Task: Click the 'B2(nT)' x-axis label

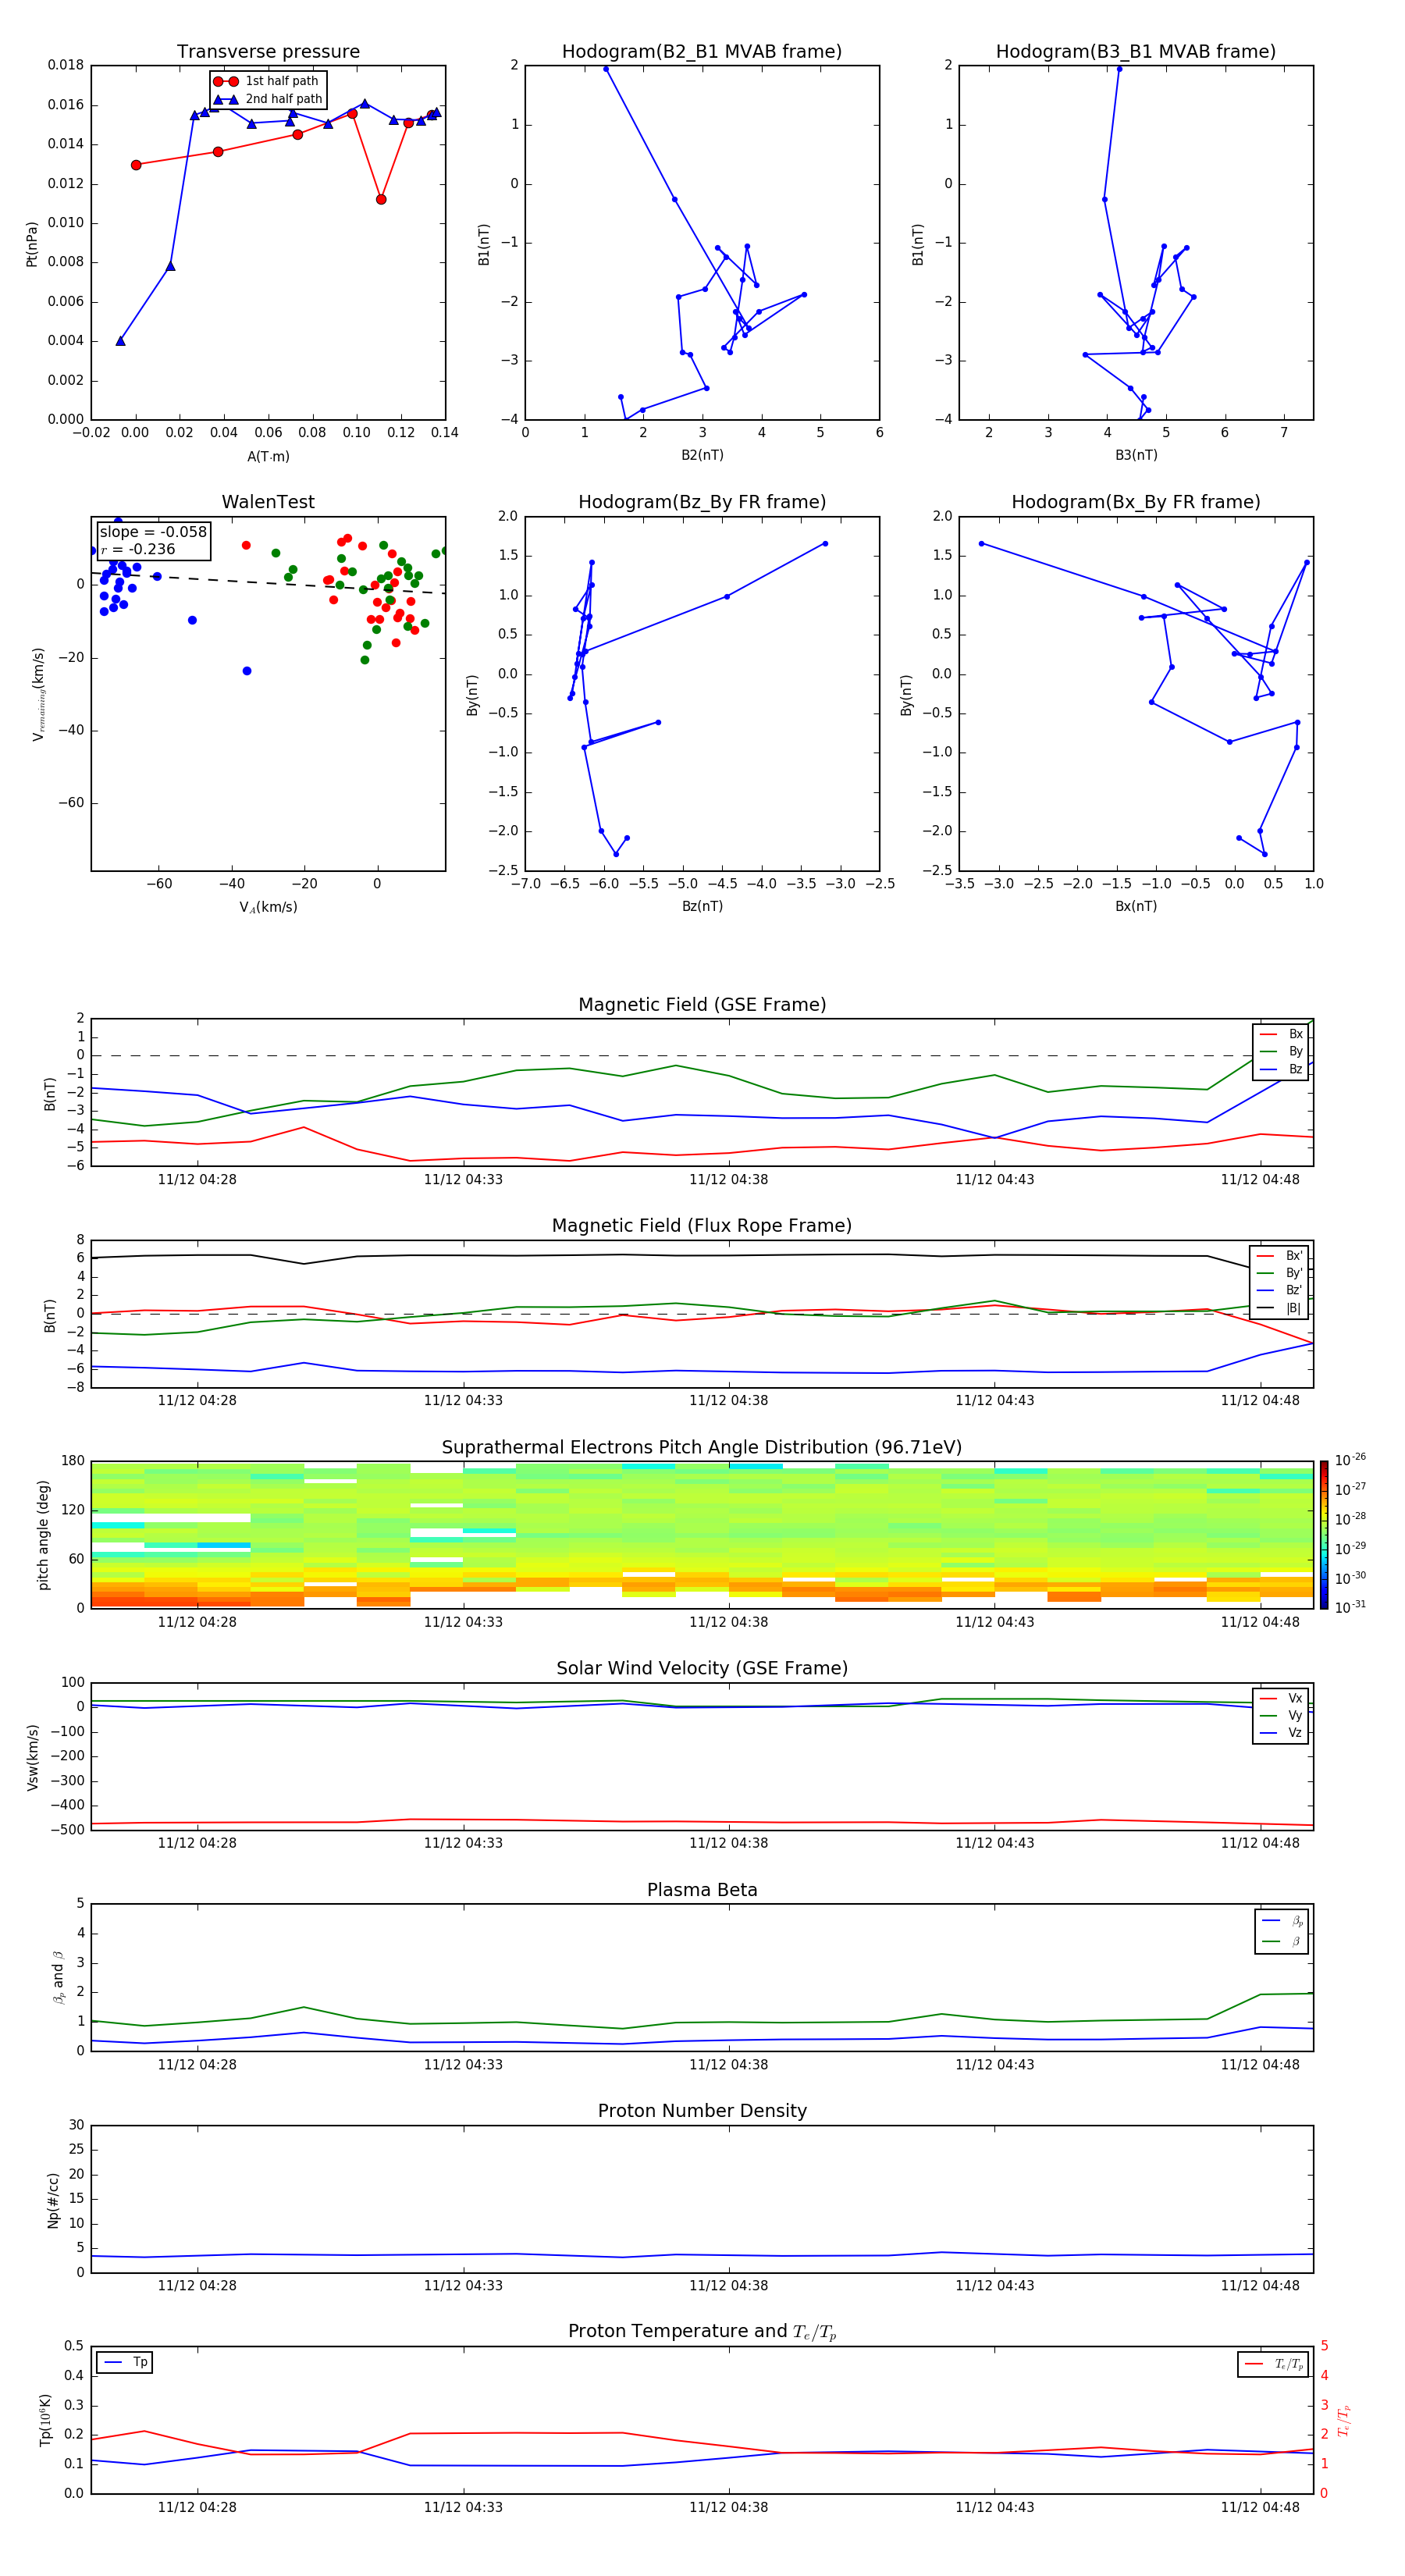Action: (x=702, y=456)
